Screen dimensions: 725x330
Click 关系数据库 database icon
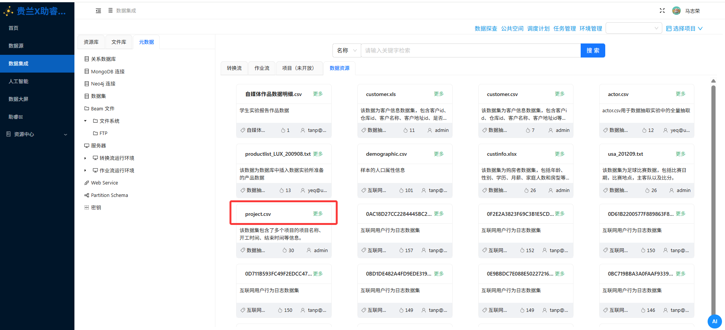pyautogui.click(x=87, y=59)
